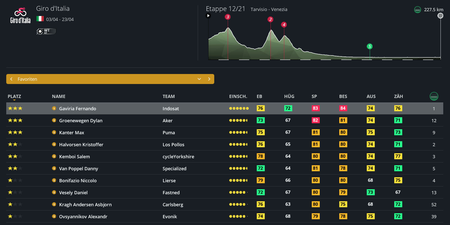Click the checkered finish flag icon
Image resolution: width=450 pixels, height=225 pixels.
point(440,16)
